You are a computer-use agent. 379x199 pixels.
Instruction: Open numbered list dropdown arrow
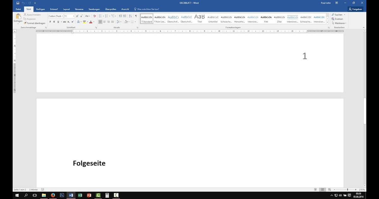click(109, 16)
